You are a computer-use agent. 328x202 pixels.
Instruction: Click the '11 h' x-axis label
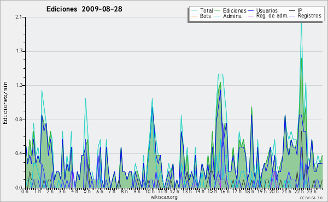(162, 191)
